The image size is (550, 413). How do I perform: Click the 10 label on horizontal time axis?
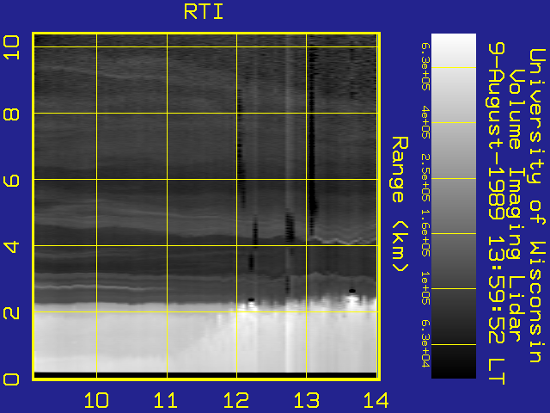[96, 400]
